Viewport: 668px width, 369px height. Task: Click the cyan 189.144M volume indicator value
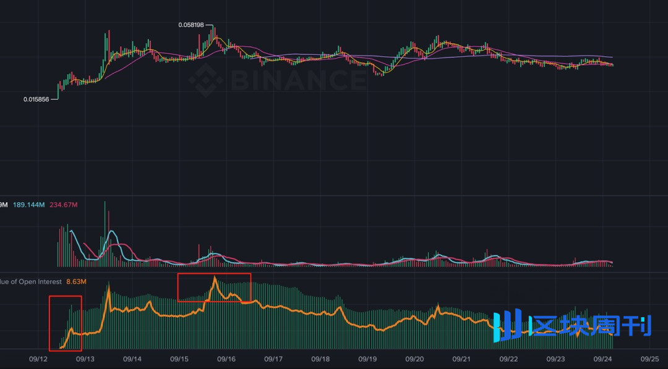pos(28,205)
